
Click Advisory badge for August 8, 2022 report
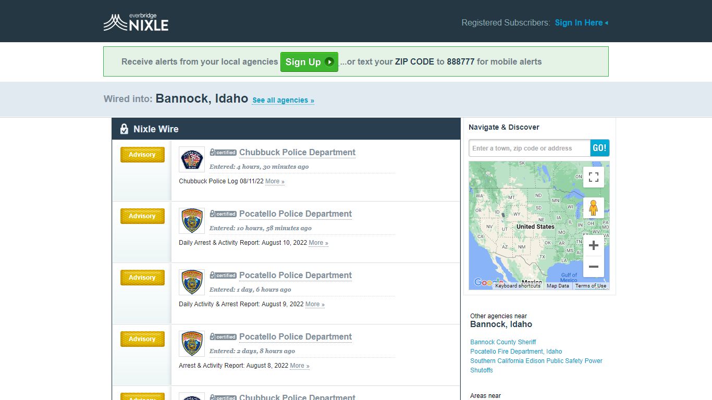(142, 339)
